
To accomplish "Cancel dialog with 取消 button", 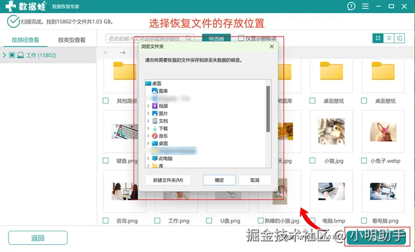I will (x=254, y=180).
